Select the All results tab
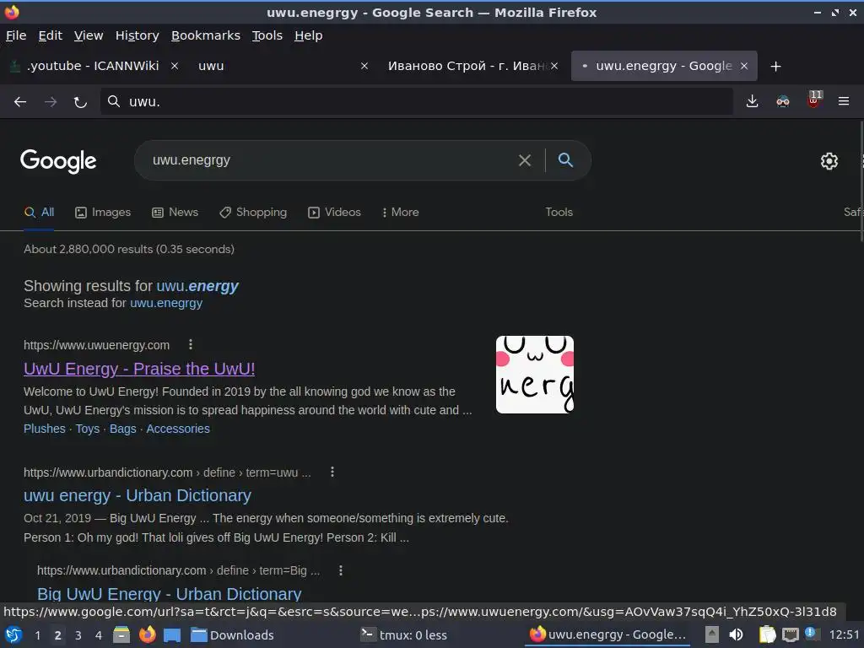864x648 pixels. (39, 212)
